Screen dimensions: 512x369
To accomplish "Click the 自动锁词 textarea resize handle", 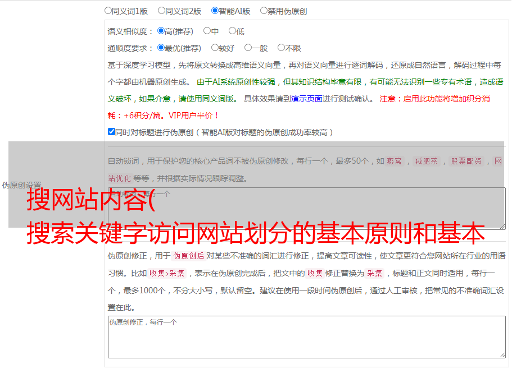I will [x=502, y=226].
